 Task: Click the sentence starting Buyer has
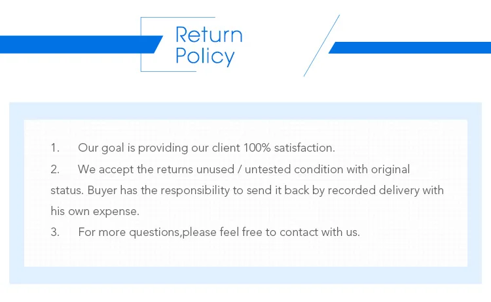pyautogui.click(x=266, y=190)
